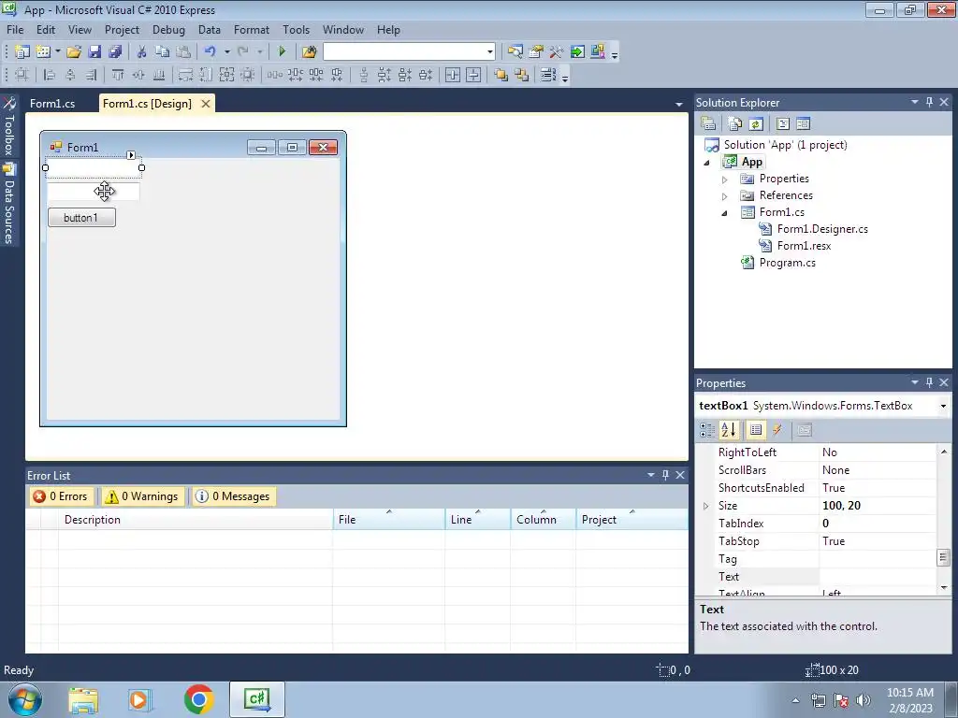Click the Find in Files icon
This screenshot has height=718, width=958.
click(309, 52)
